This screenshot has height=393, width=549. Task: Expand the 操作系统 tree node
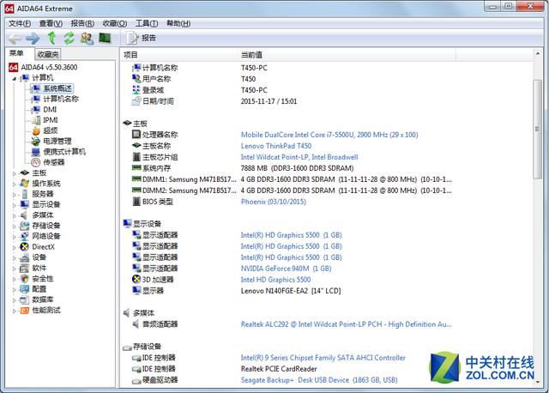pos(15,184)
